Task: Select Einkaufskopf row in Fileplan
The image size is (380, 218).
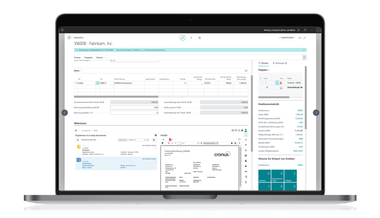Action: click(280, 87)
